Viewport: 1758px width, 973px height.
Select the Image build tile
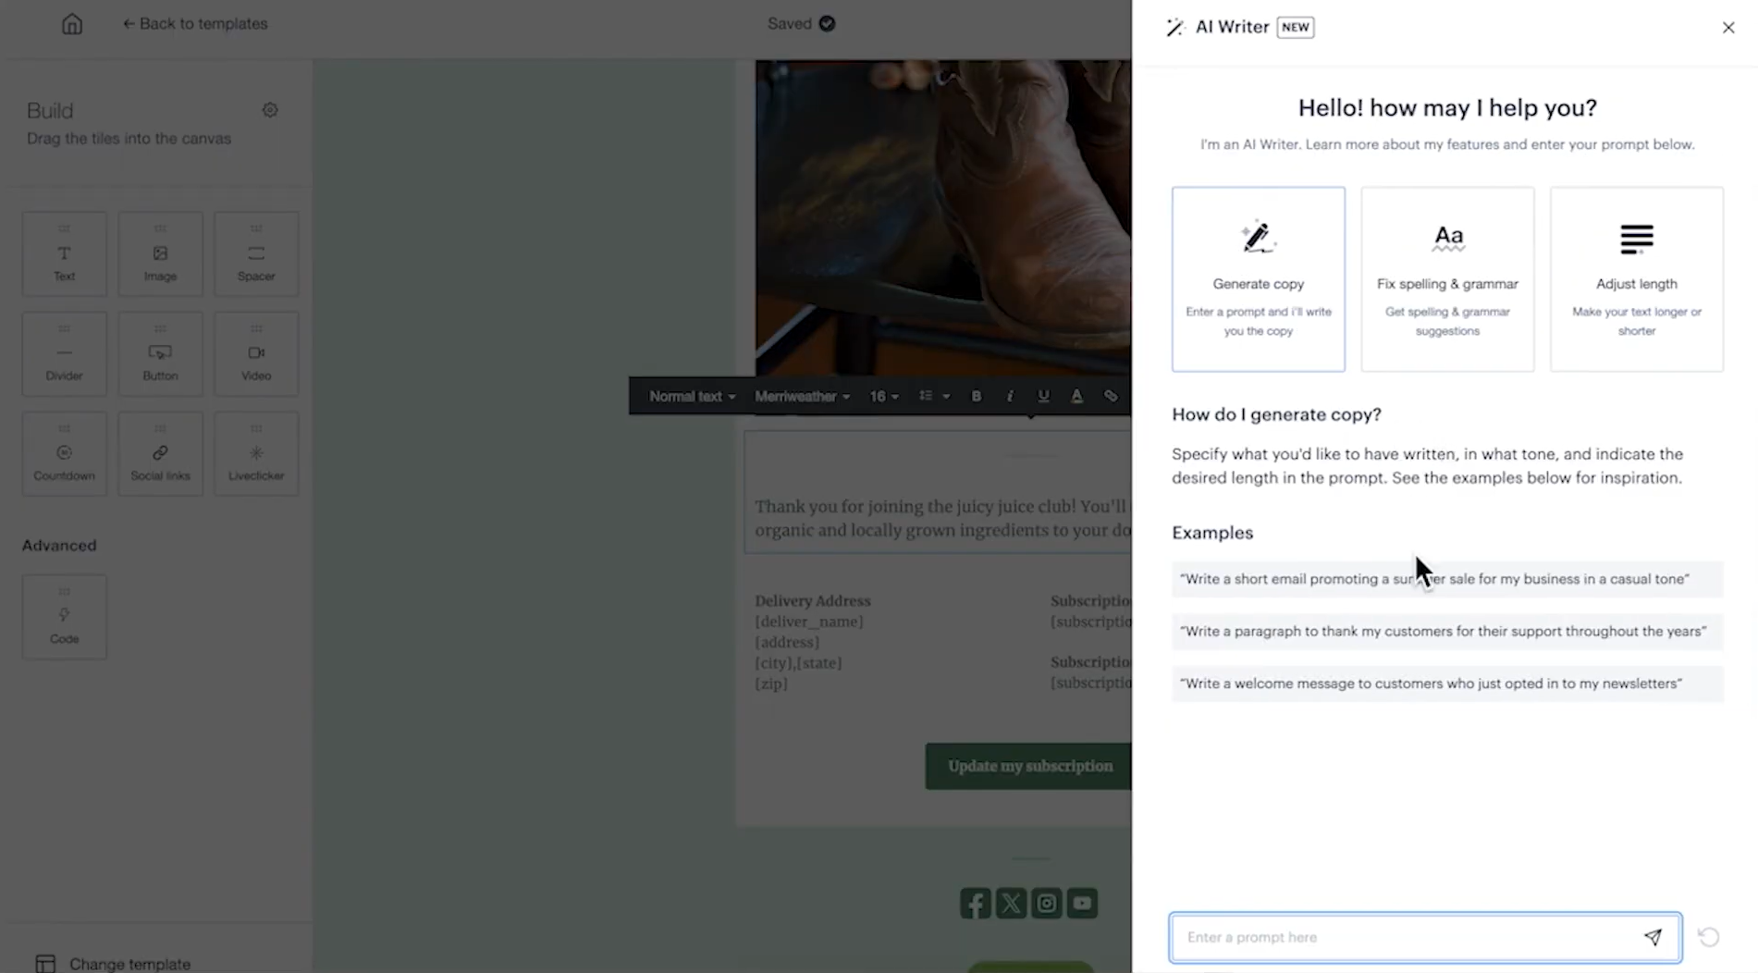[160, 253]
